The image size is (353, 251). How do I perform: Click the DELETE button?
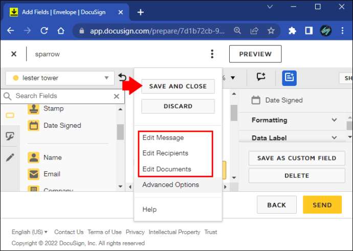[x=297, y=176]
